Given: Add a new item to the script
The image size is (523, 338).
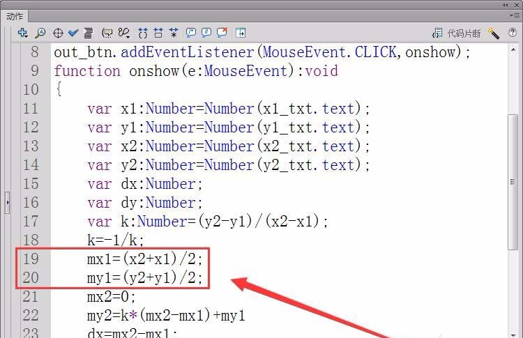Looking at the screenshot, I should pyautogui.click(x=23, y=33).
